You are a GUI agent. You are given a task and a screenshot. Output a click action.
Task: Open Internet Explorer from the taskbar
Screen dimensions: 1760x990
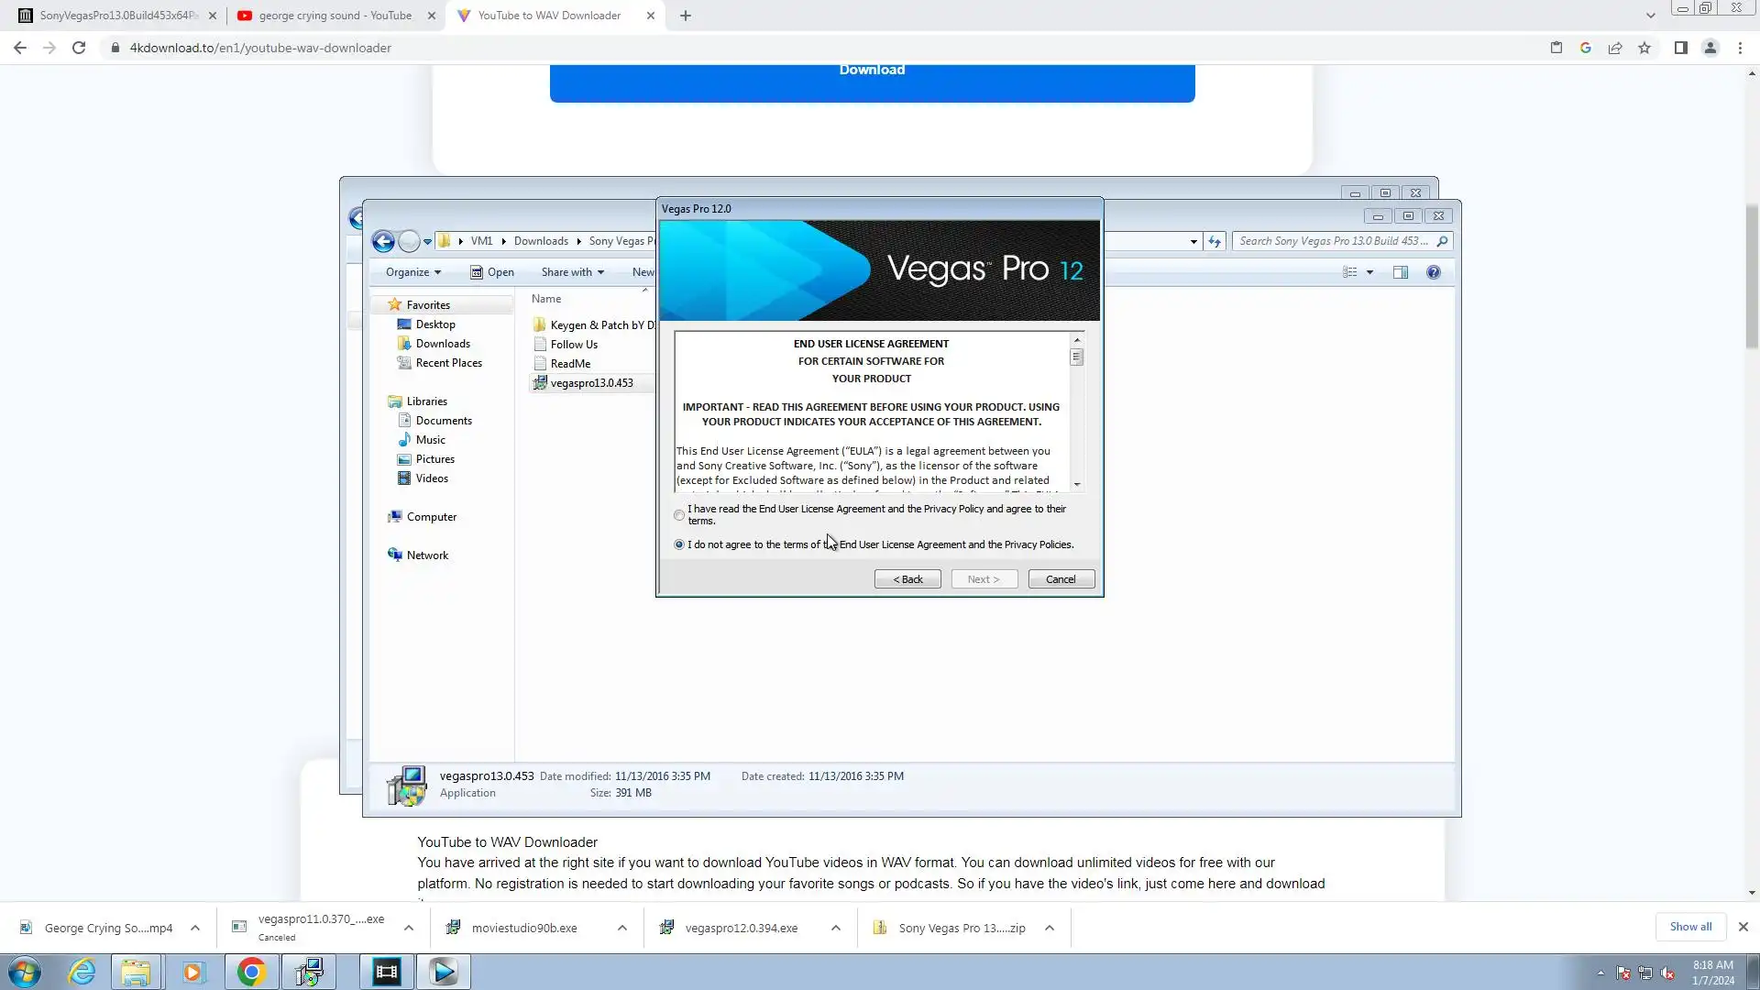point(82,972)
